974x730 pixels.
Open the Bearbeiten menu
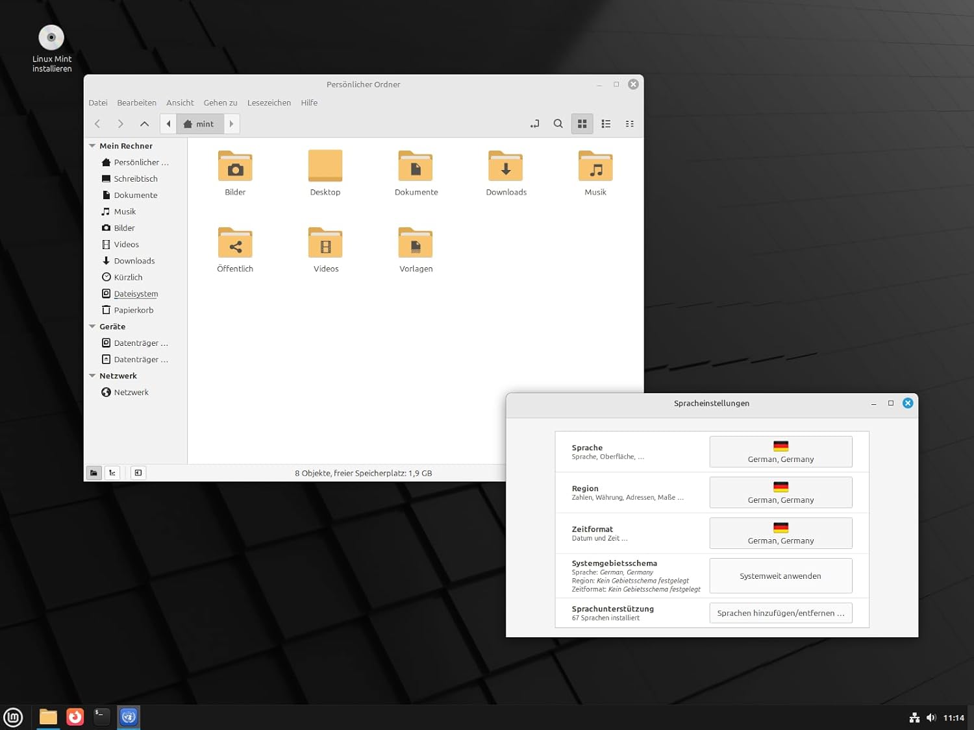(x=136, y=103)
